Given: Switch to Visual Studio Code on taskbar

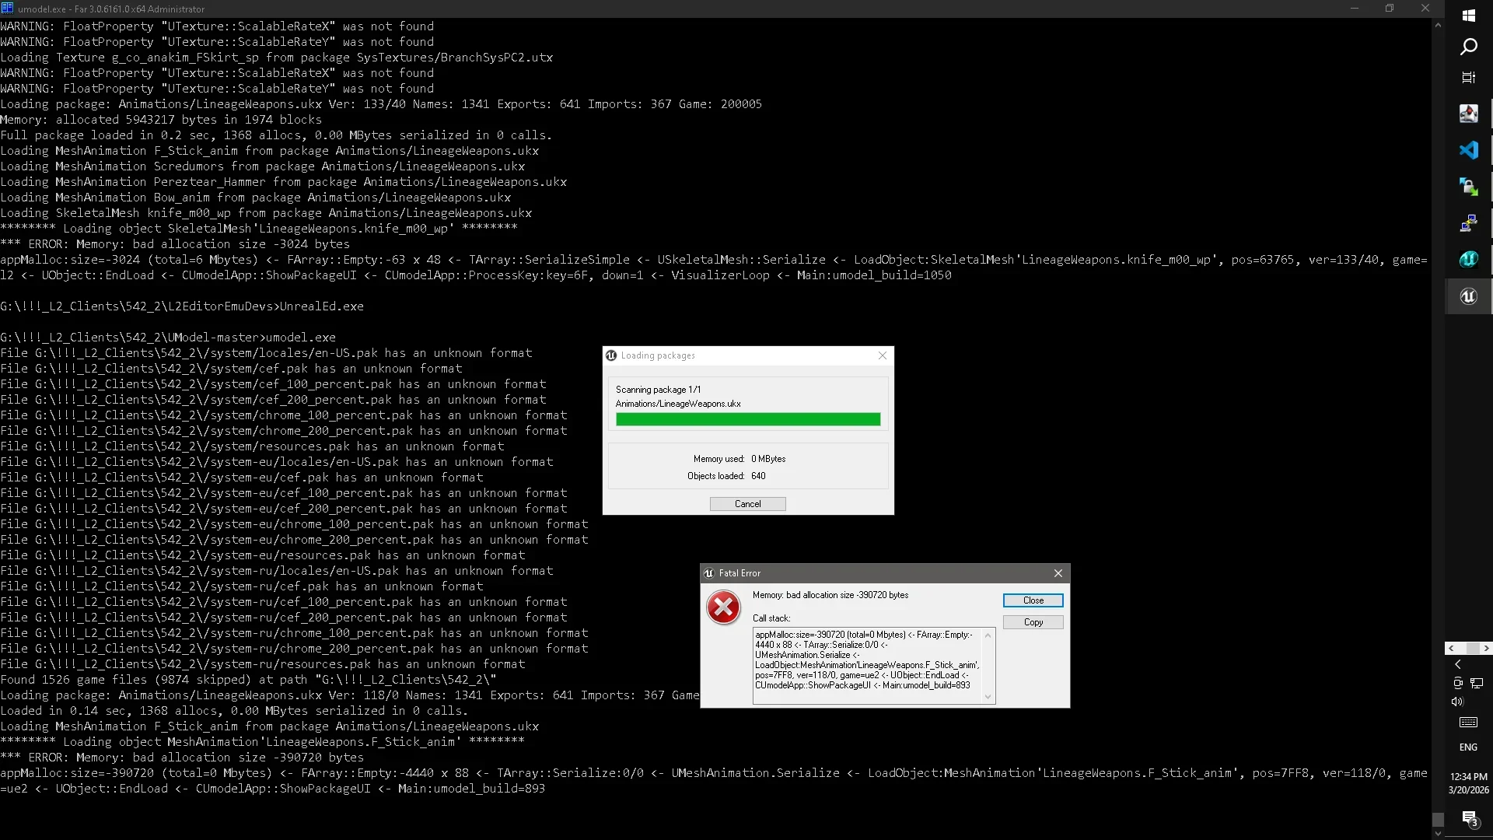Looking at the screenshot, I should [1468, 150].
